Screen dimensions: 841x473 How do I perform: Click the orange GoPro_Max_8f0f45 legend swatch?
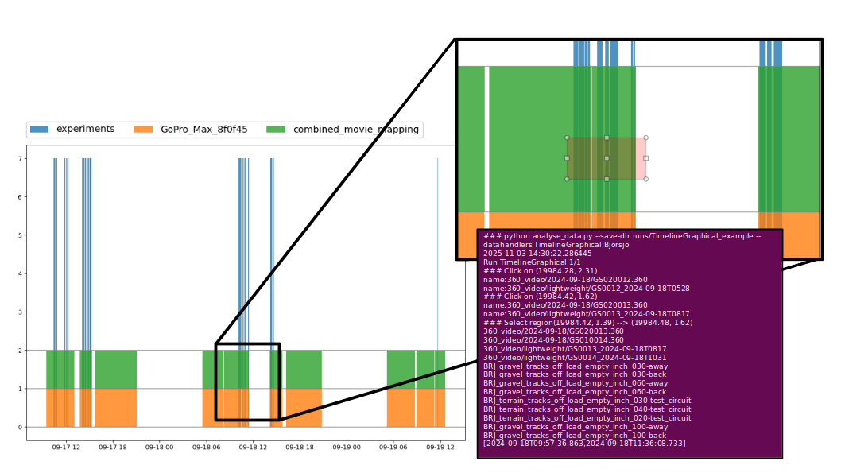[142, 130]
